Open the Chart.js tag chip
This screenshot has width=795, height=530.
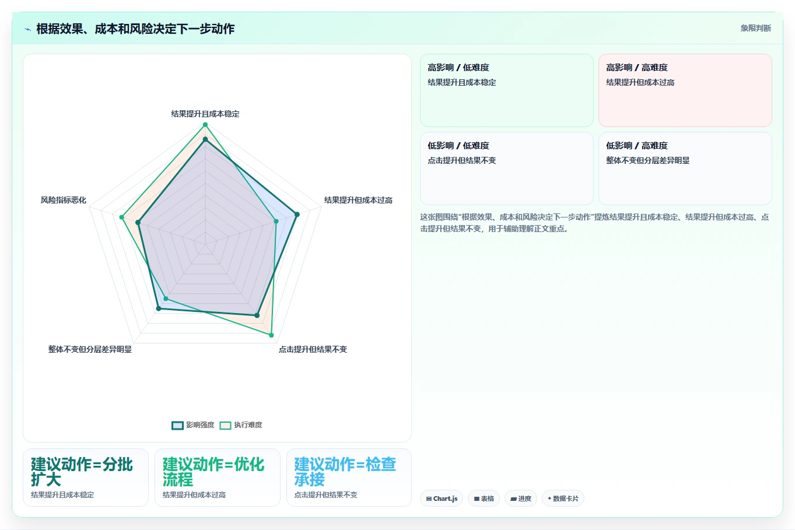pyautogui.click(x=442, y=499)
